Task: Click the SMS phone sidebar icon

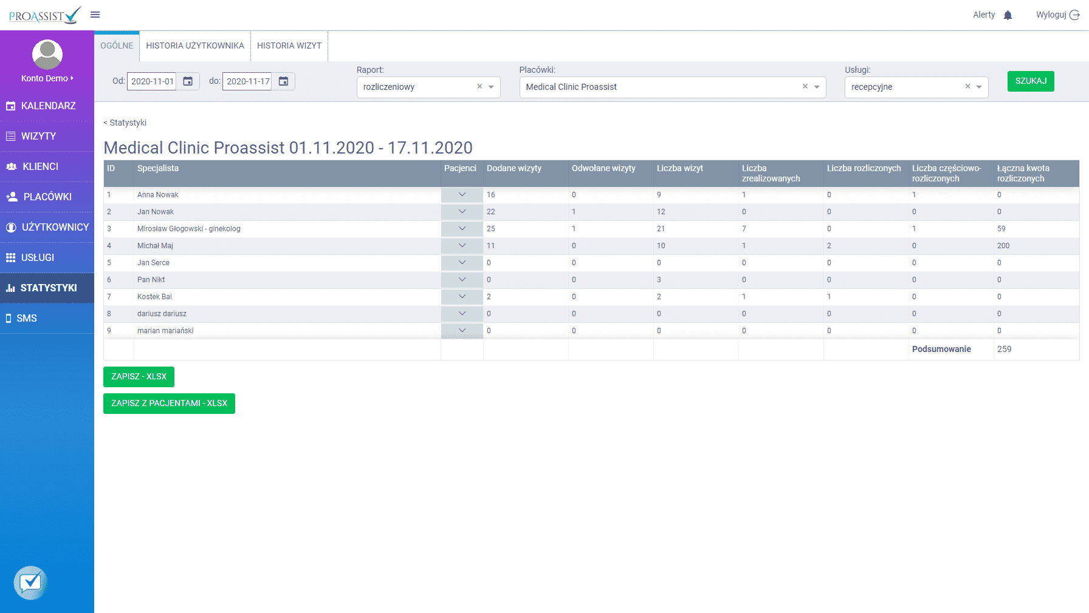Action: pos(9,319)
